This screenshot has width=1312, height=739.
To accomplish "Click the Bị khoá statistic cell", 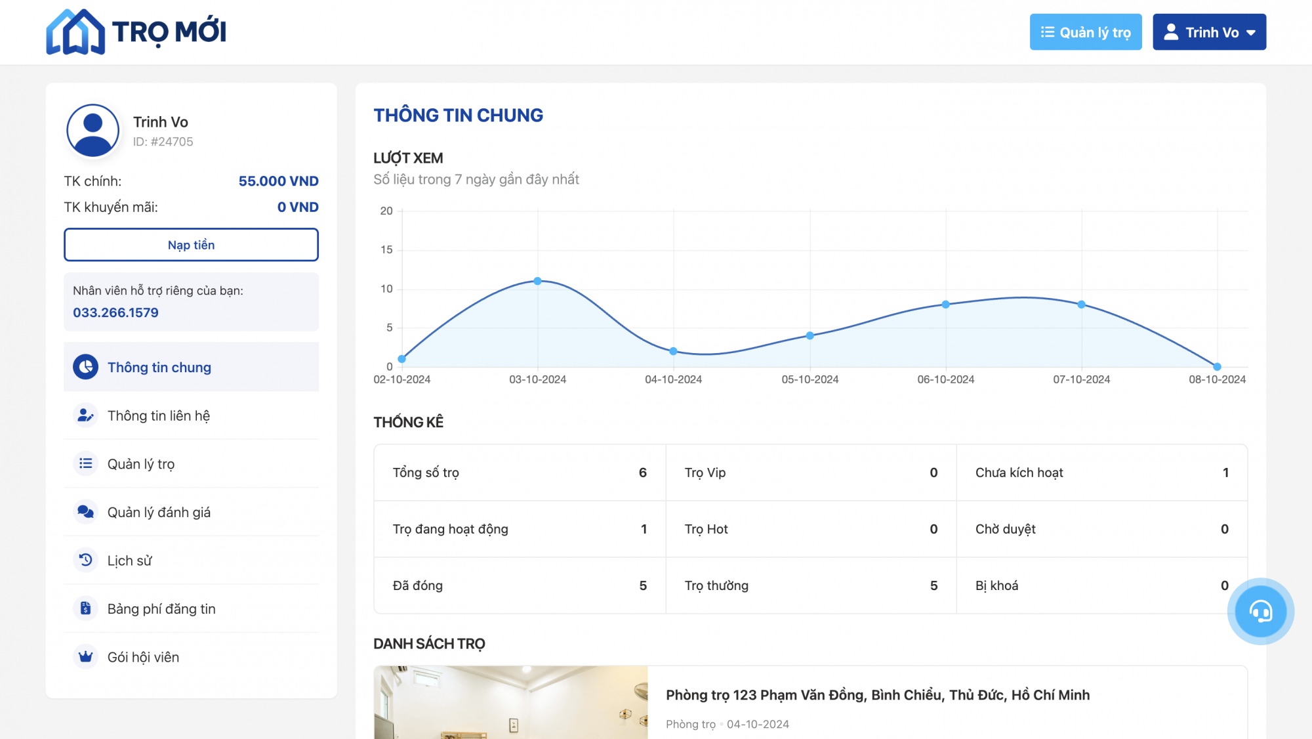I will coord(1102,585).
